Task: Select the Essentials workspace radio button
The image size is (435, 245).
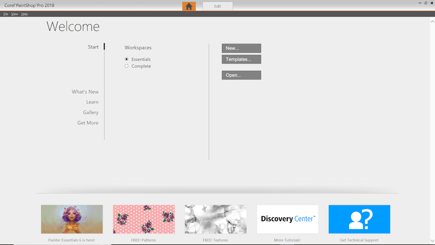Action: (127, 59)
